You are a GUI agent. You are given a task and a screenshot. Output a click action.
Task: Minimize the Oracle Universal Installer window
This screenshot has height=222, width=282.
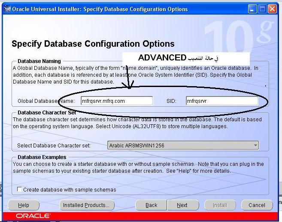(x=253, y=9)
